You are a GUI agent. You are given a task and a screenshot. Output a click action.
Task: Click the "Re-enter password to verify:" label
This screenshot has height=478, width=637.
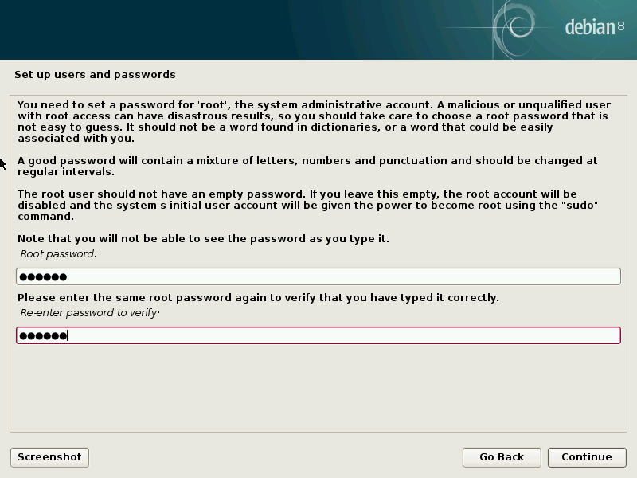click(x=90, y=313)
